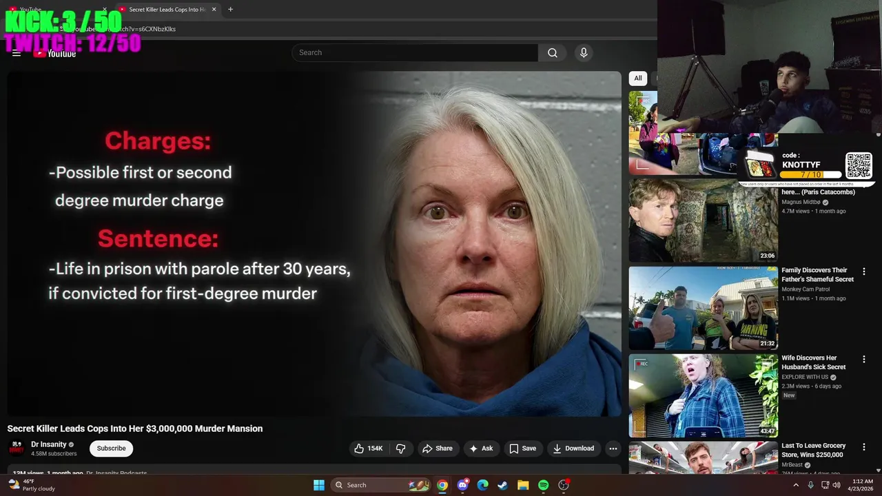
Task: Like the video with the thumbs-up 154K button
Action: tap(369, 448)
